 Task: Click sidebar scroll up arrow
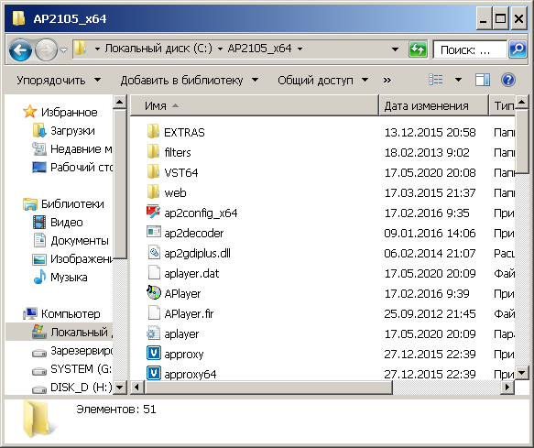point(120,102)
